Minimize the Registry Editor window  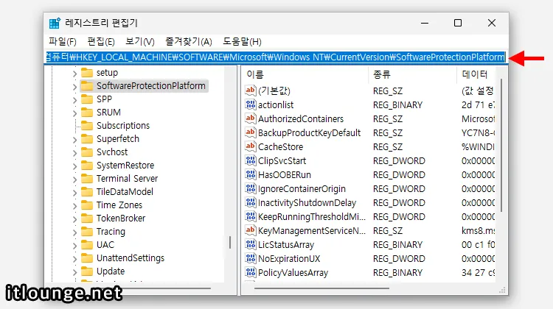click(x=425, y=23)
